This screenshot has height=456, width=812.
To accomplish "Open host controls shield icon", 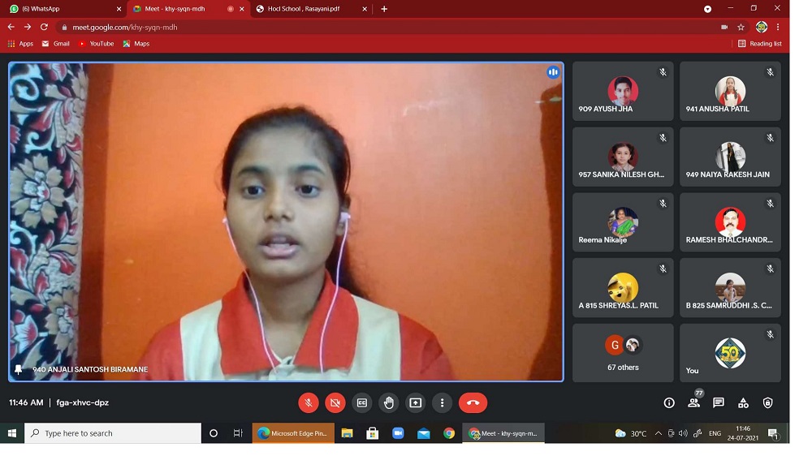I will pyautogui.click(x=768, y=402).
